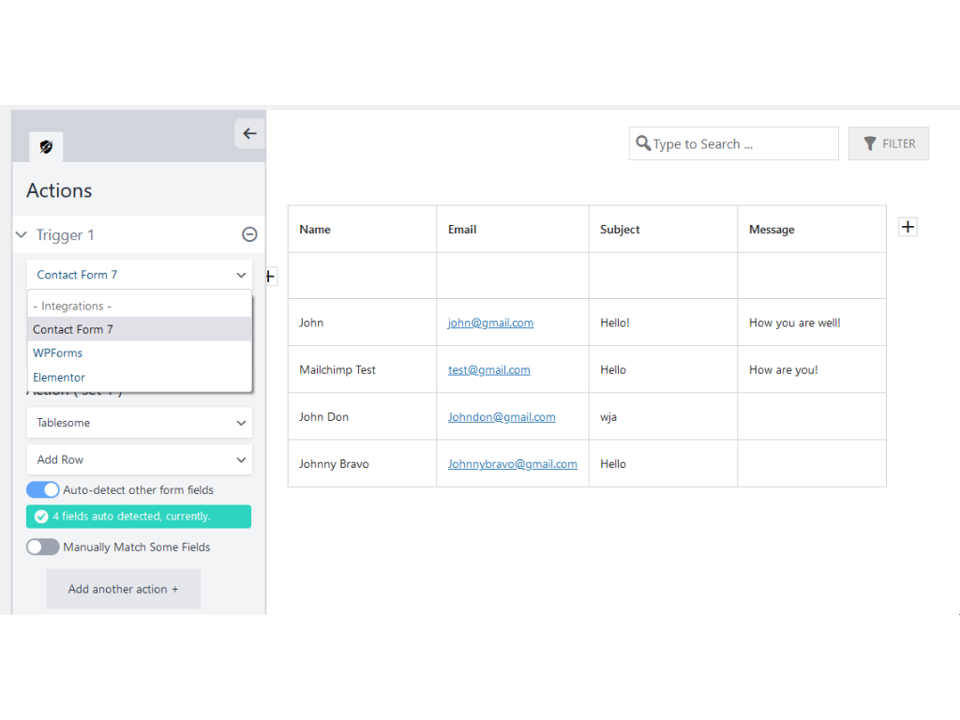Image resolution: width=960 pixels, height=720 pixels.
Task: Collapse the Trigger 1 section chevron
Action: click(22, 235)
